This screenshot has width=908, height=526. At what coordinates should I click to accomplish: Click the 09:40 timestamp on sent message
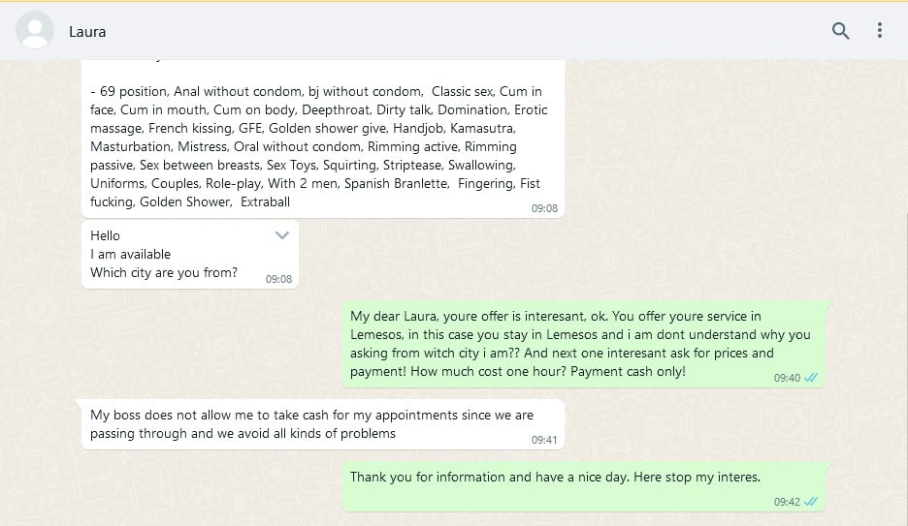coord(787,378)
